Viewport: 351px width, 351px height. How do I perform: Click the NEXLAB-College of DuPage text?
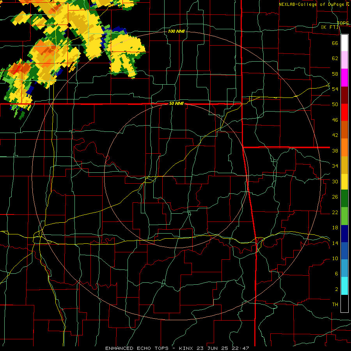tap(312, 4)
